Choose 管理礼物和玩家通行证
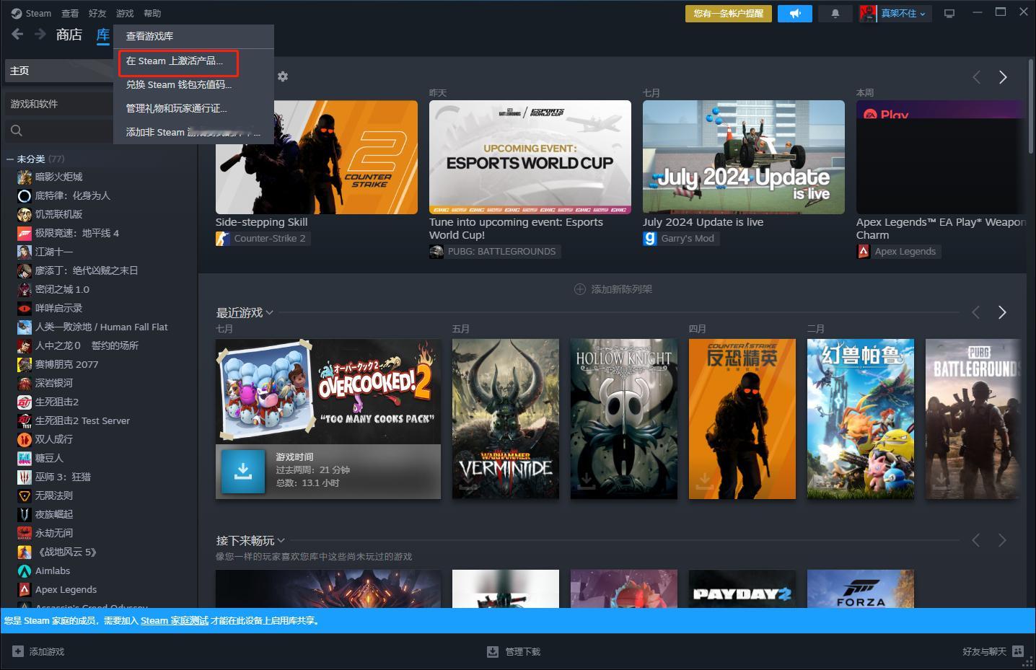The width and height of the screenshot is (1036, 670). click(193, 108)
